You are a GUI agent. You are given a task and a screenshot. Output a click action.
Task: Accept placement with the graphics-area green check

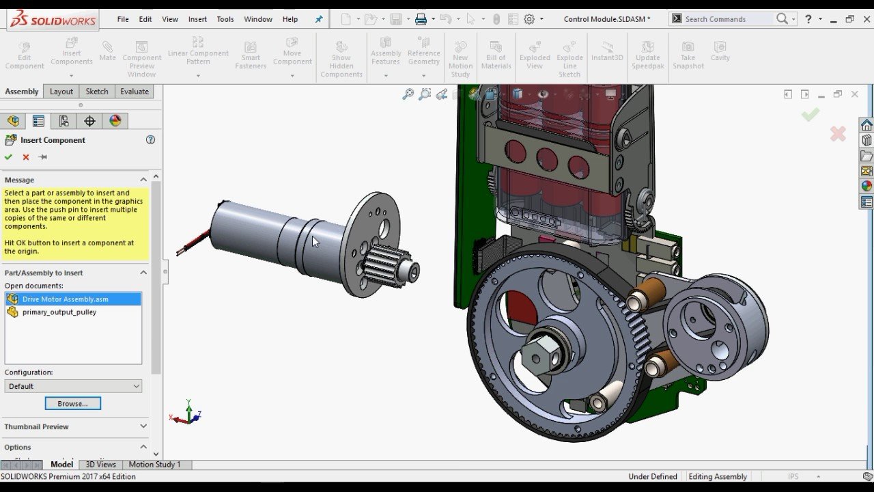pyautogui.click(x=810, y=115)
